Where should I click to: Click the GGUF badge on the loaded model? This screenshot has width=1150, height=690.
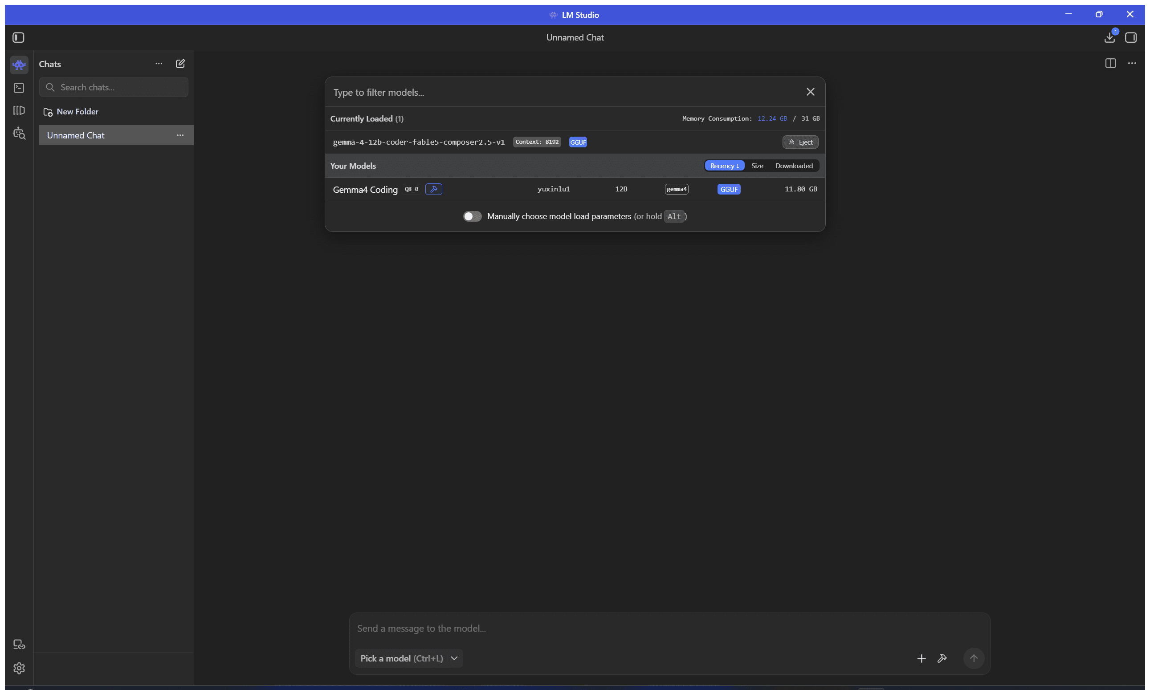click(x=578, y=142)
